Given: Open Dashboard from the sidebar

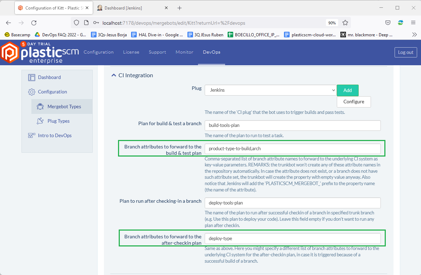Looking at the screenshot, I should pos(49,77).
